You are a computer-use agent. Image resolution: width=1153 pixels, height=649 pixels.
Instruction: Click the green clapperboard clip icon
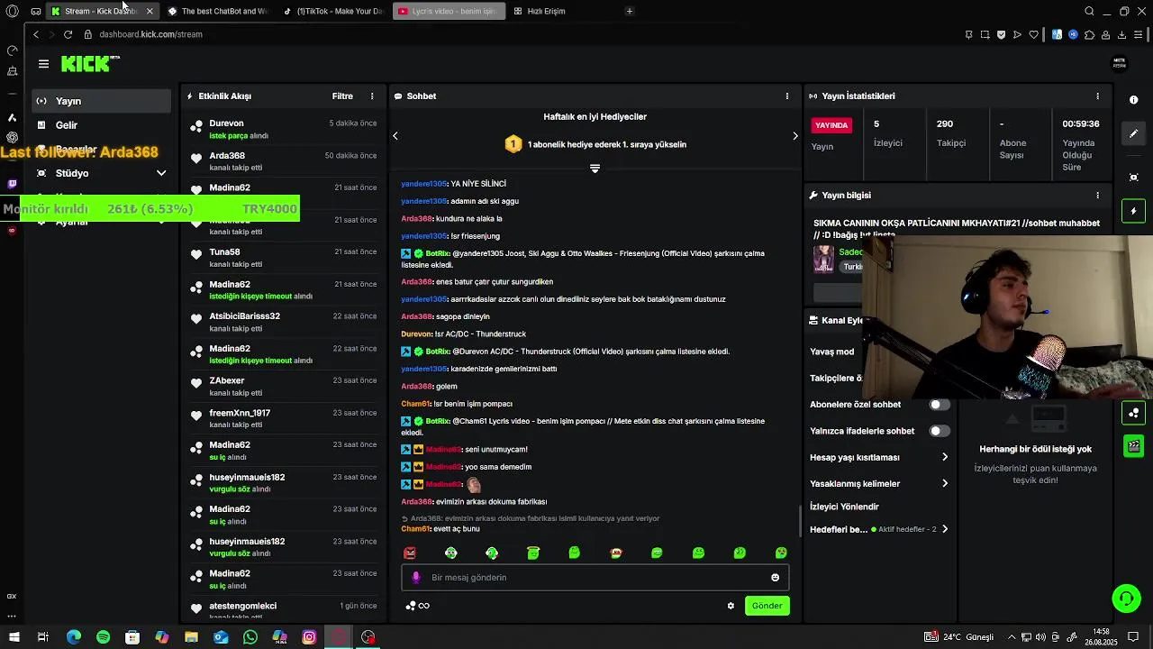(1134, 446)
